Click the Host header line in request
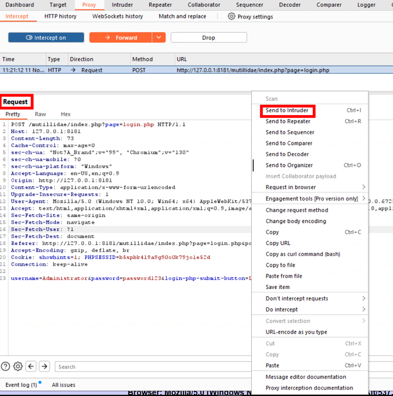The image size is (393, 396). point(46,131)
